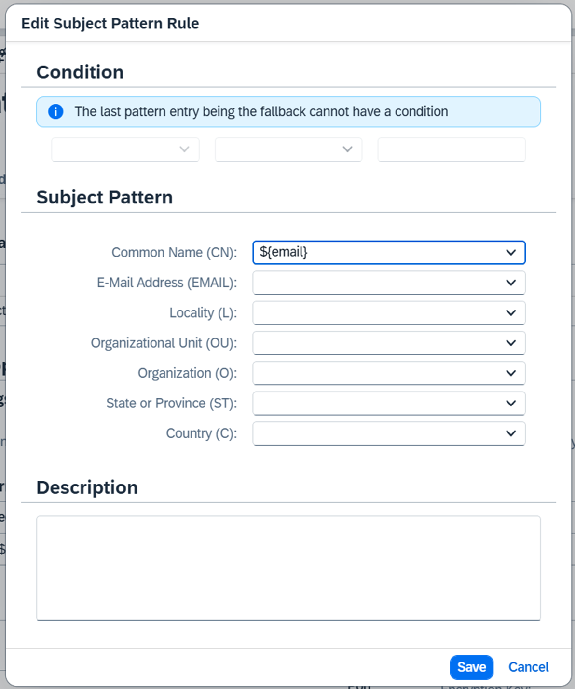
Task: Expand the Common Name (CN) dropdown arrow
Action: [x=511, y=253]
